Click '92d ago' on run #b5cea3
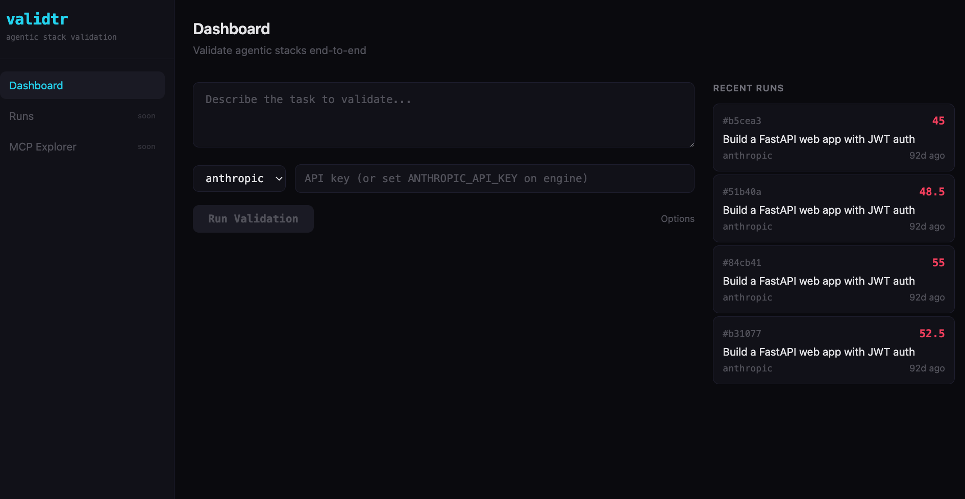 tap(927, 156)
